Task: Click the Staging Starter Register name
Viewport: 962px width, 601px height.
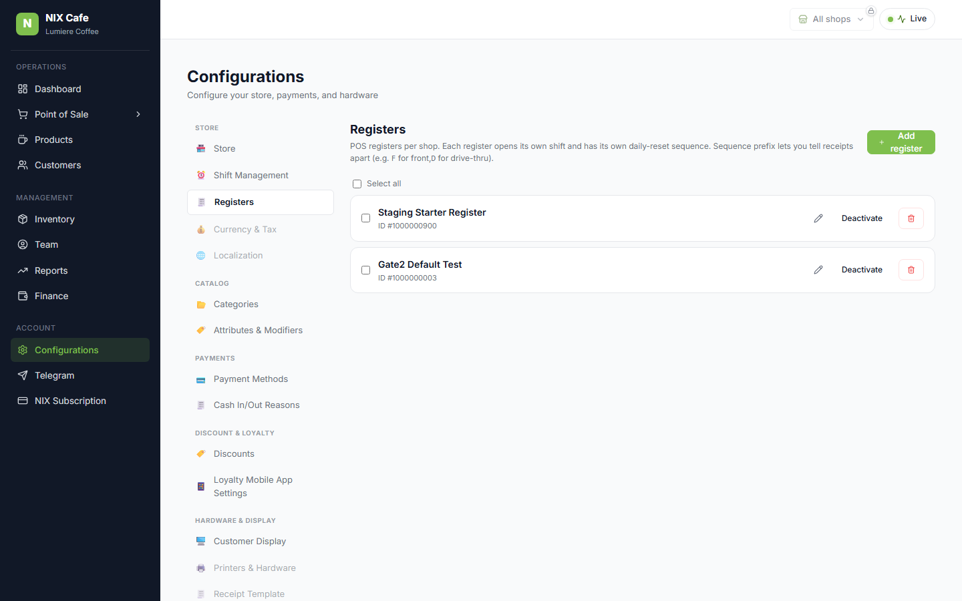Action: coord(432,212)
